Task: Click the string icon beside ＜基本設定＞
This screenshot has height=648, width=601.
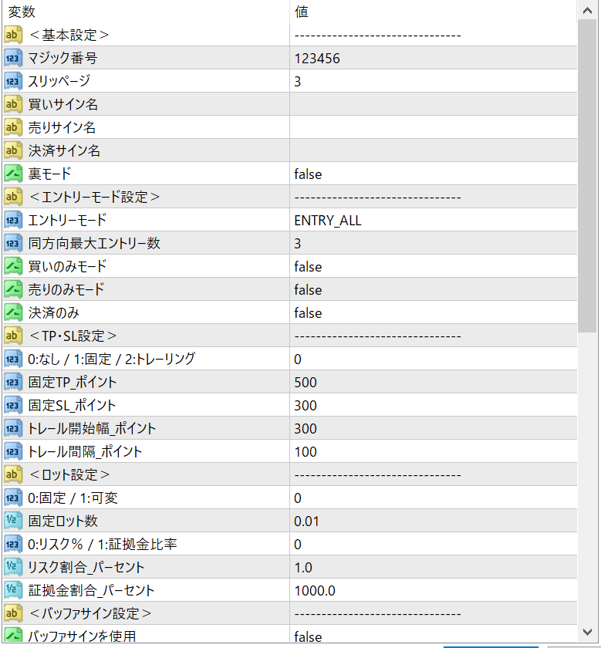Action: tap(13, 35)
